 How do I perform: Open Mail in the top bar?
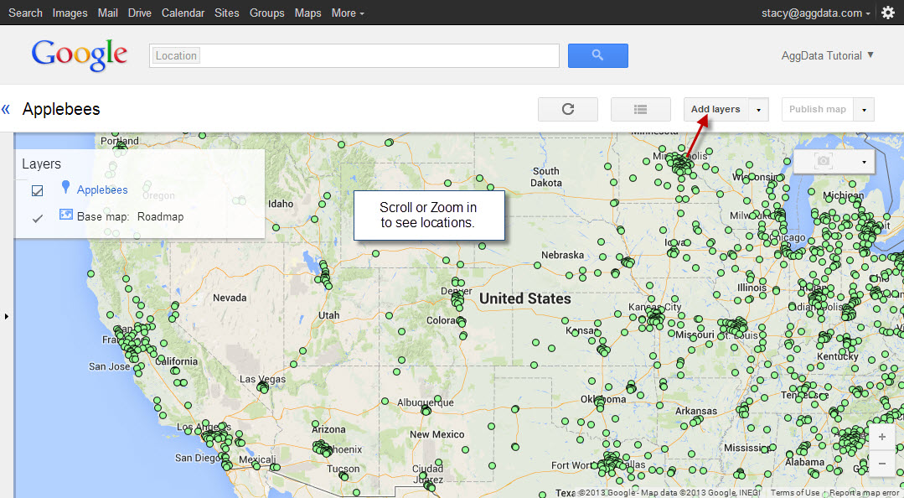pyautogui.click(x=108, y=13)
